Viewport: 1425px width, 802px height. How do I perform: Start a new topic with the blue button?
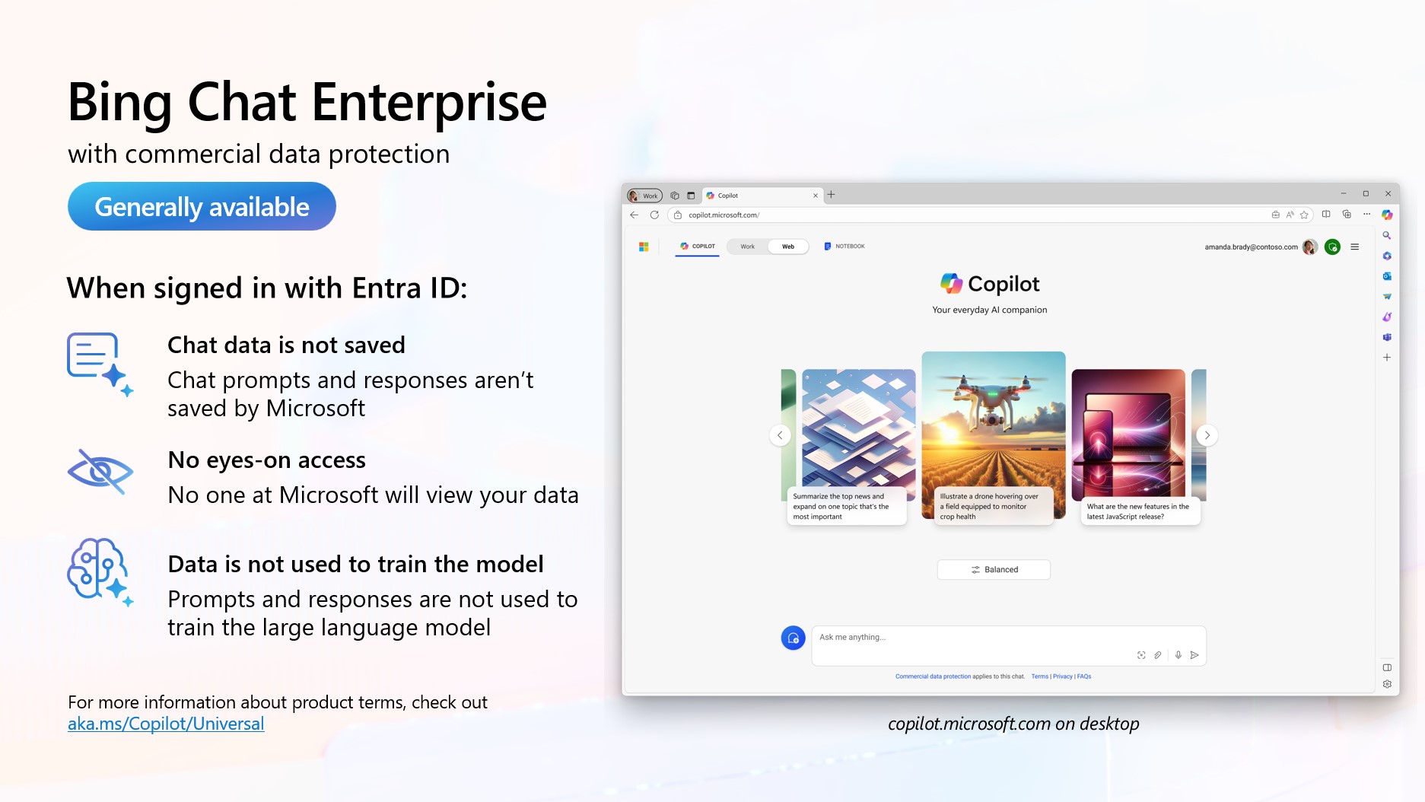click(x=794, y=638)
